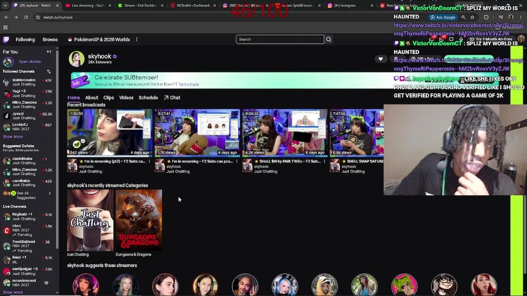Open the browser apps grid icon
The width and height of the screenshot is (527, 296).
point(5,28)
